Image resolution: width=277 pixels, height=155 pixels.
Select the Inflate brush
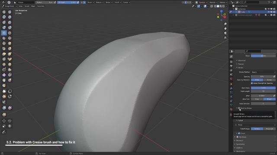4,28
